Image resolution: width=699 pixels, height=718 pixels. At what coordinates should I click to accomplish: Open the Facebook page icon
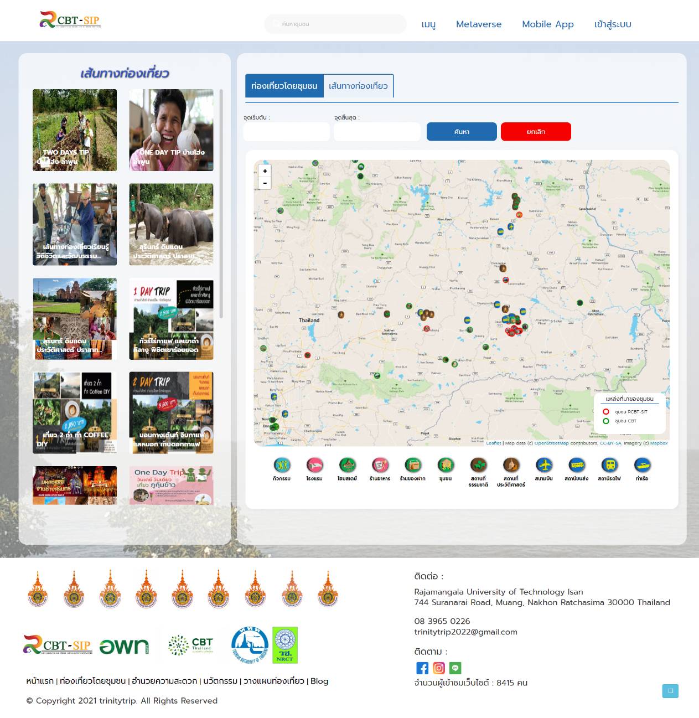tap(422, 668)
